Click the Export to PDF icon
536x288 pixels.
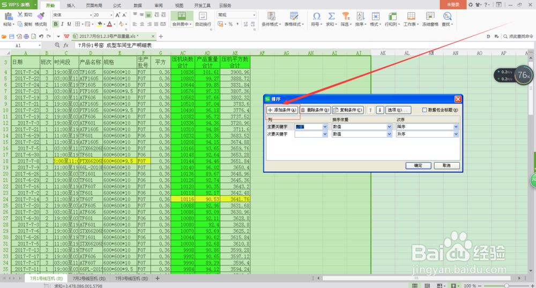click(x=19, y=36)
